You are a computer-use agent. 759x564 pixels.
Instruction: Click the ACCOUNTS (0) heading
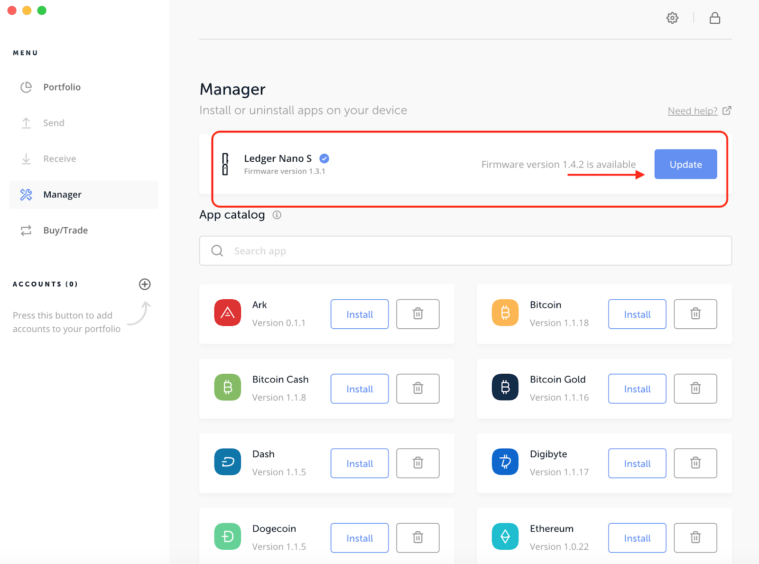click(45, 284)
